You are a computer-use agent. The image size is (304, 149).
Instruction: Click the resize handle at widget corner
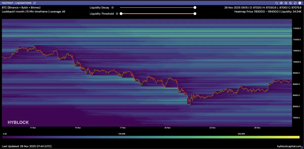tap(302, 147)
